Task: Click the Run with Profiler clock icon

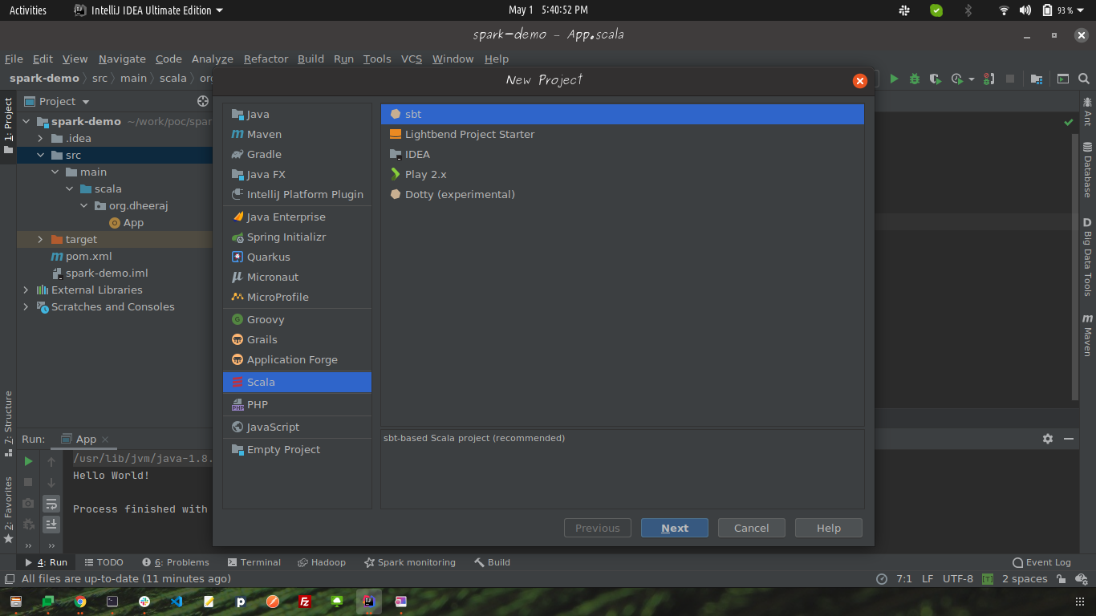Action: [x=956, y=79]
